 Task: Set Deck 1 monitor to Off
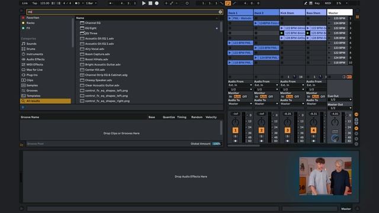[x=245, y=96]
